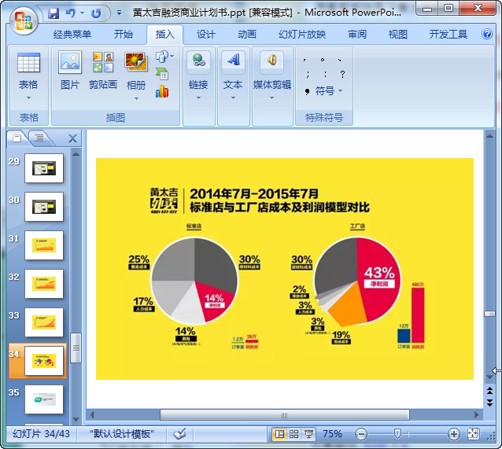Open PowerPoint Help question mark icon
The image size is (502, 449).
486,34
